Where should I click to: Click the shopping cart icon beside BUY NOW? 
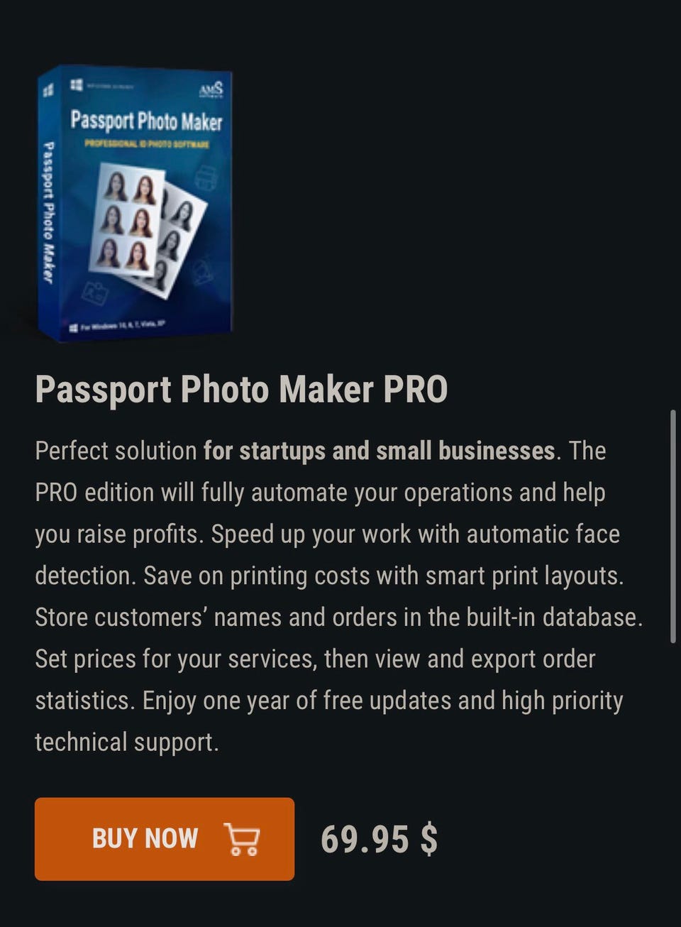pos(242,839)
